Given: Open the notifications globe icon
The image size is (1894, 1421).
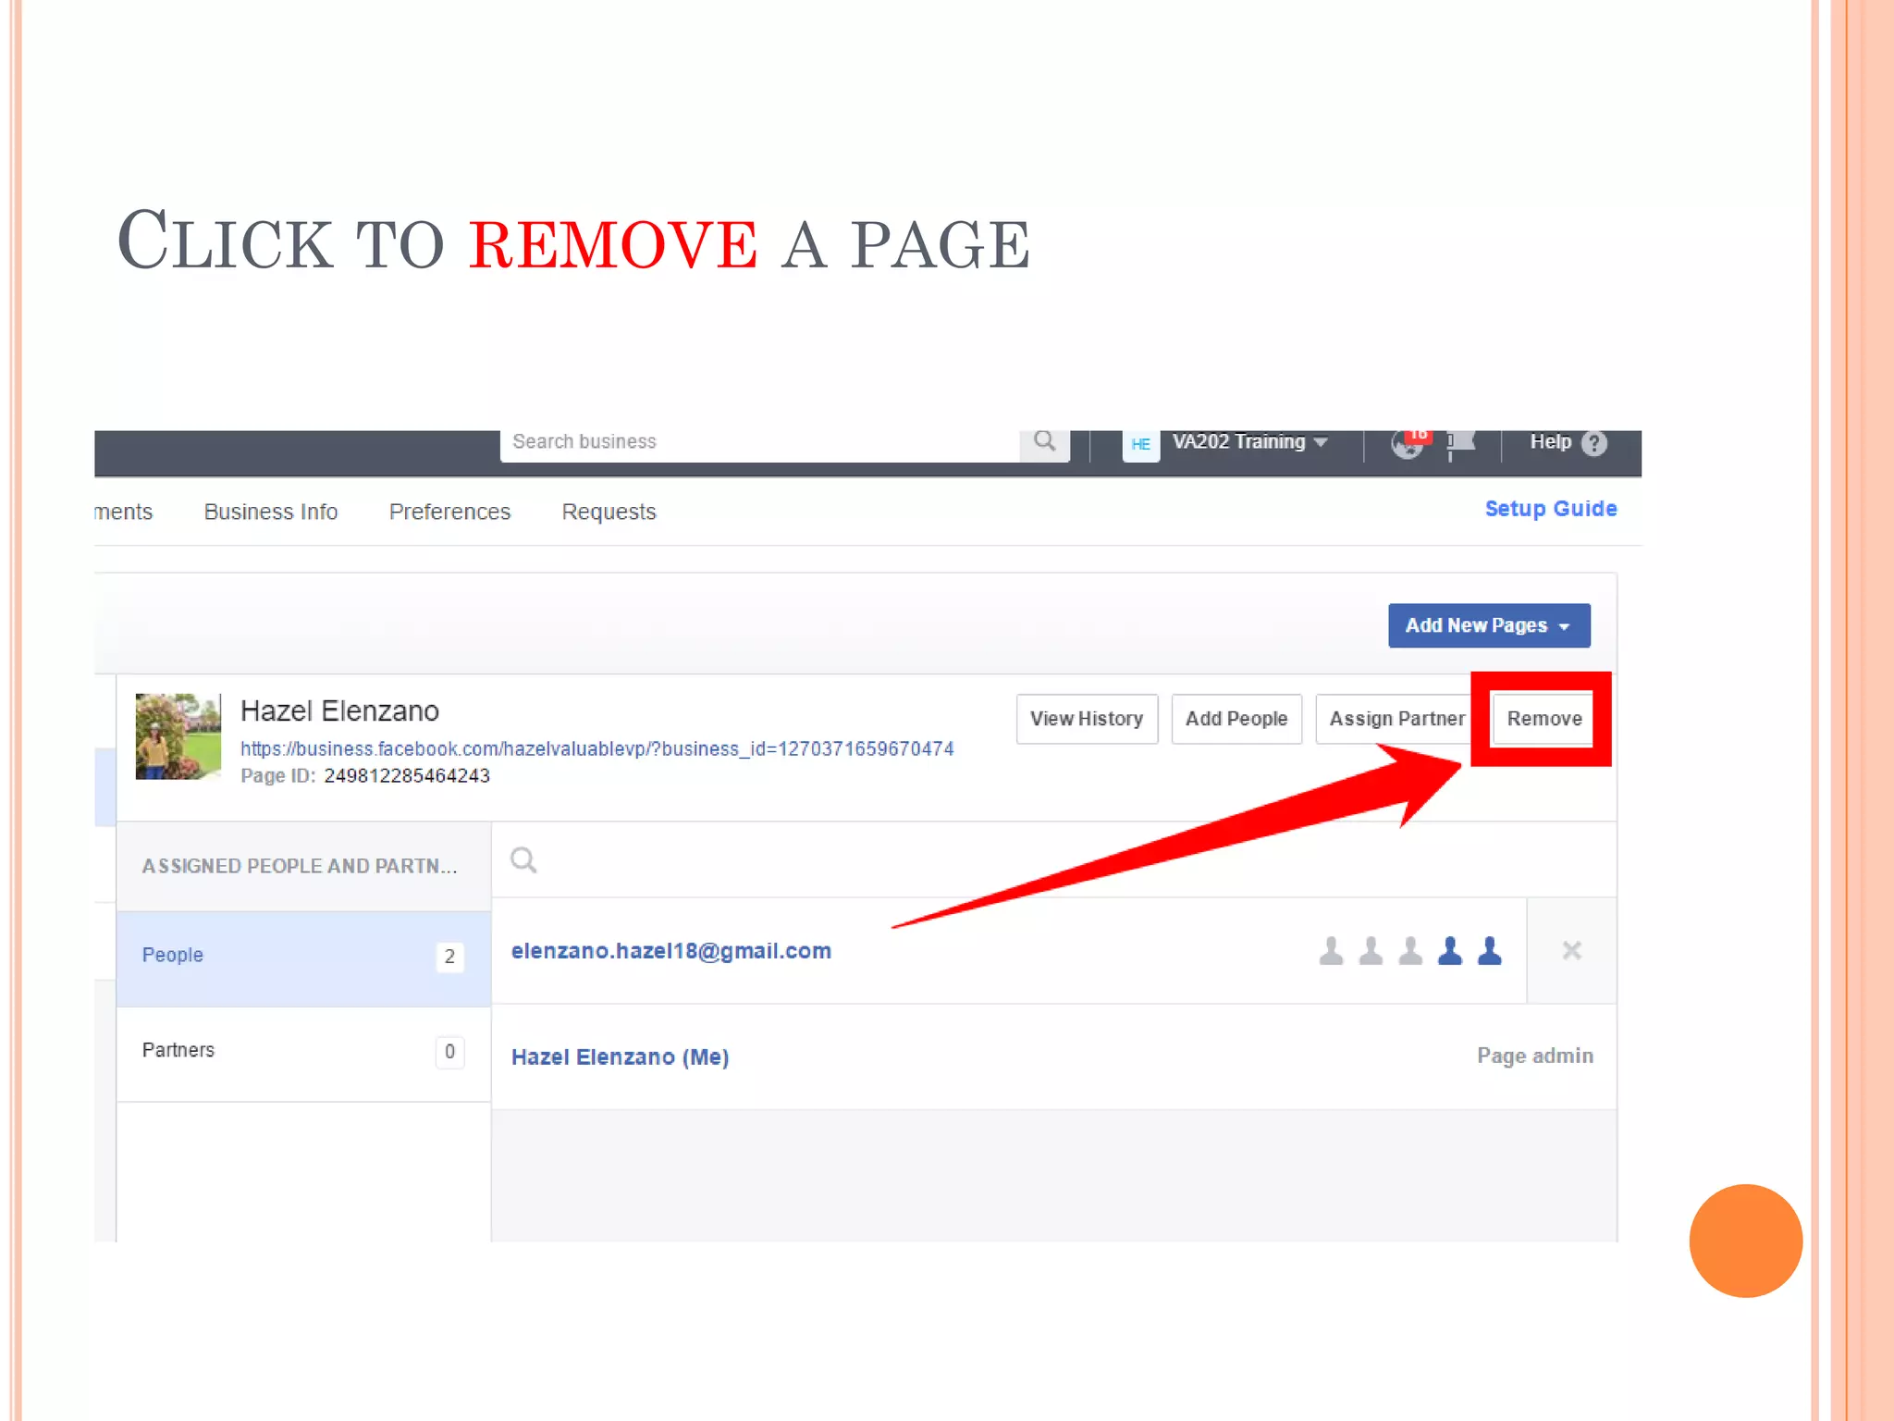Looking at the screenshot, I should click(x=1407, y=445).
